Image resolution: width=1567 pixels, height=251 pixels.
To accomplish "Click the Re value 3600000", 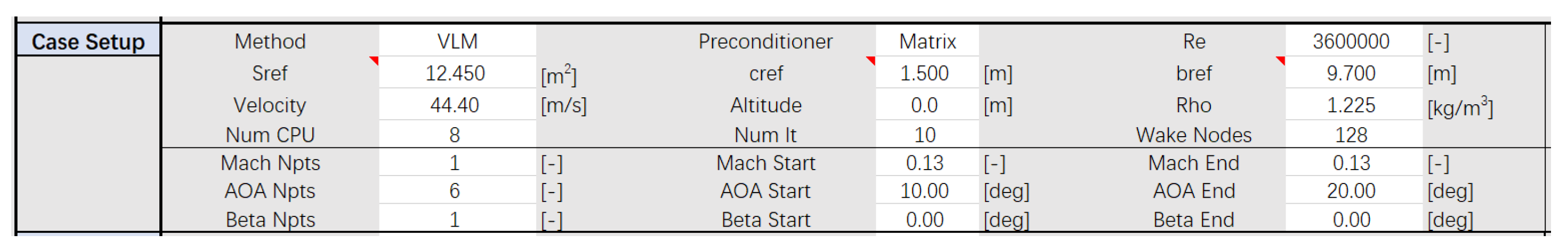I will (1351, 41).
